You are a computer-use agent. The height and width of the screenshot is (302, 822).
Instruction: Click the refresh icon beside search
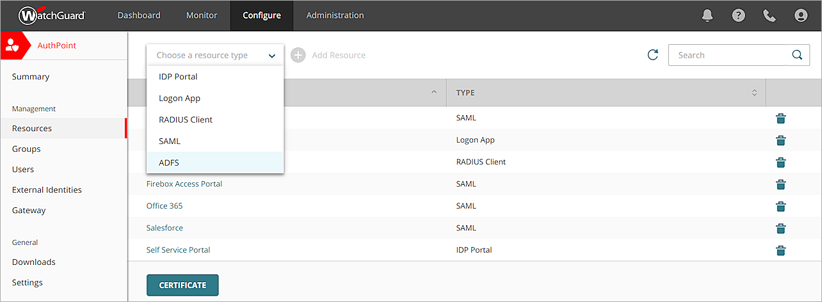pos(653,55)
